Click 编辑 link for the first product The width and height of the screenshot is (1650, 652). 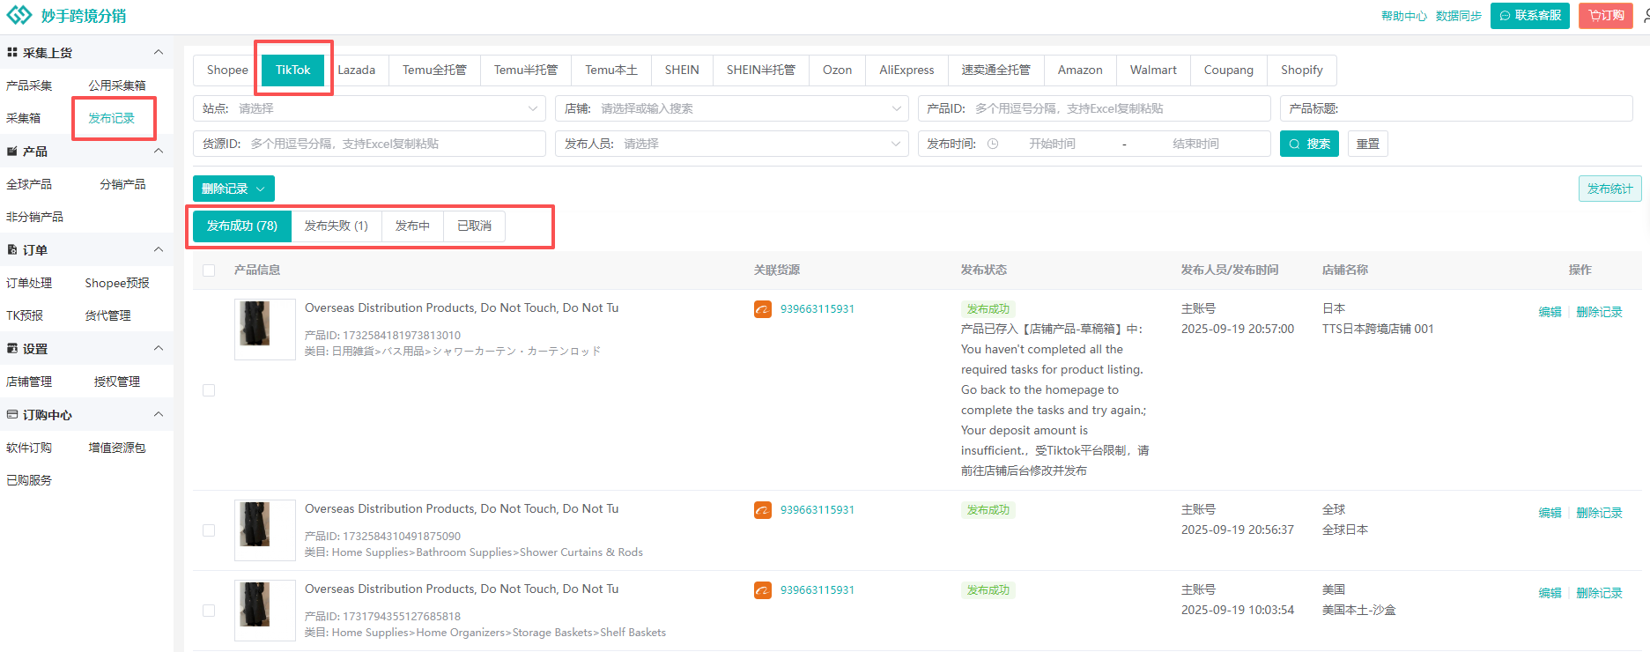1550,312
